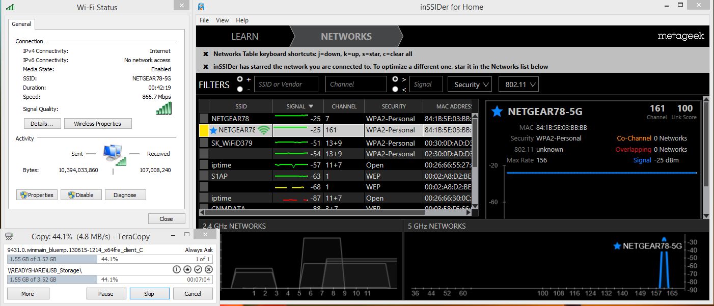This screenshot has width=714, height=306.
Task: Open Wireless Properties
Action: pyautogui.click(x=97, y=124)
